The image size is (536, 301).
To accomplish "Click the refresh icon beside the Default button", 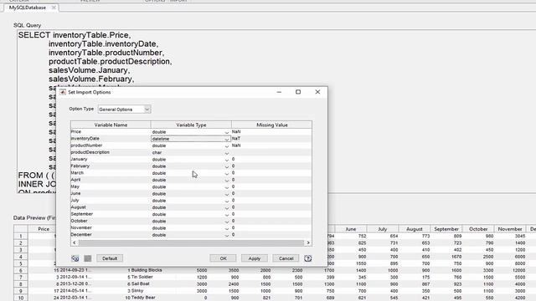I will (x=75, y=258).
